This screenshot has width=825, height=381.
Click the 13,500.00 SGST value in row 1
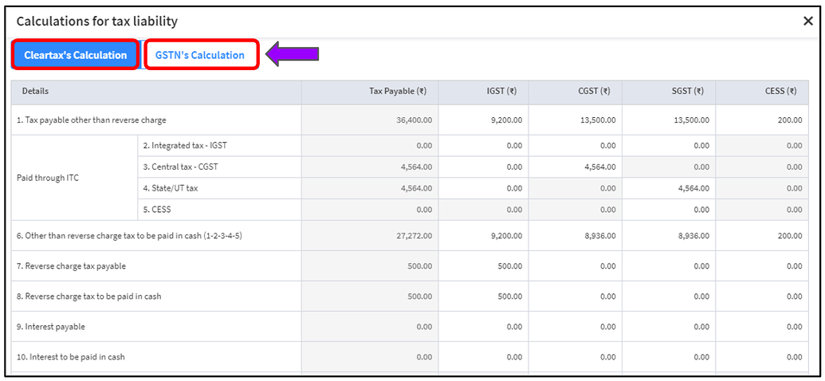pyautogui.click(x=691, y=120)
